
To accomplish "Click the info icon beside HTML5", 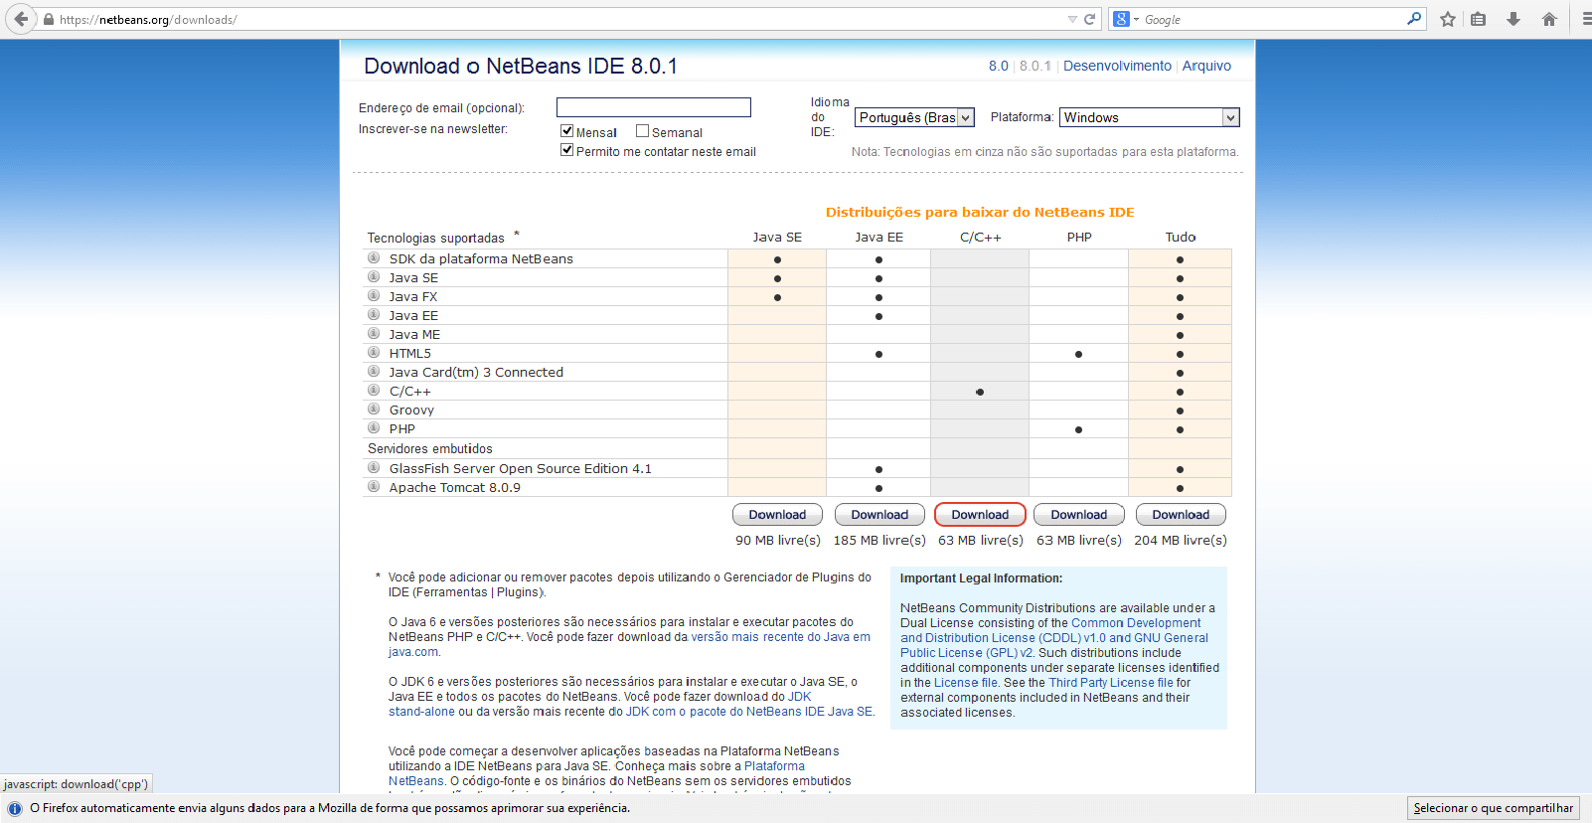I will click(x=374, y=352).
